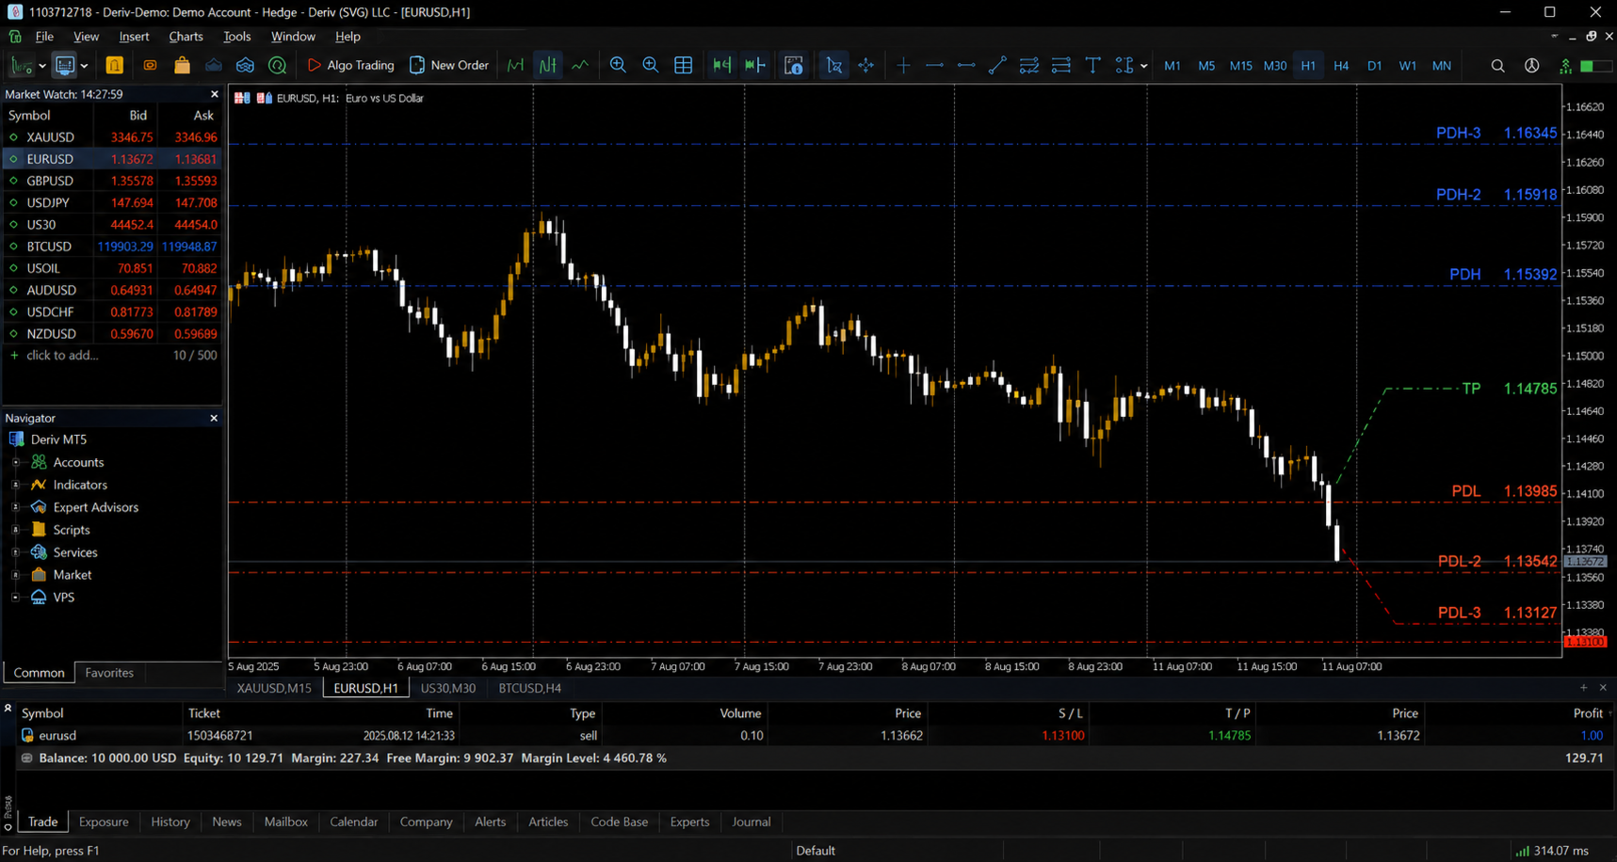This screenshot has height=862, width=1617.
Task: Switch to the XAUUSD,M15 chart tab
Action: click(274, 688)
